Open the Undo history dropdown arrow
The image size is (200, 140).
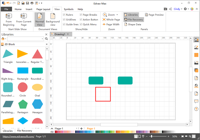click(x=11, y=3)
